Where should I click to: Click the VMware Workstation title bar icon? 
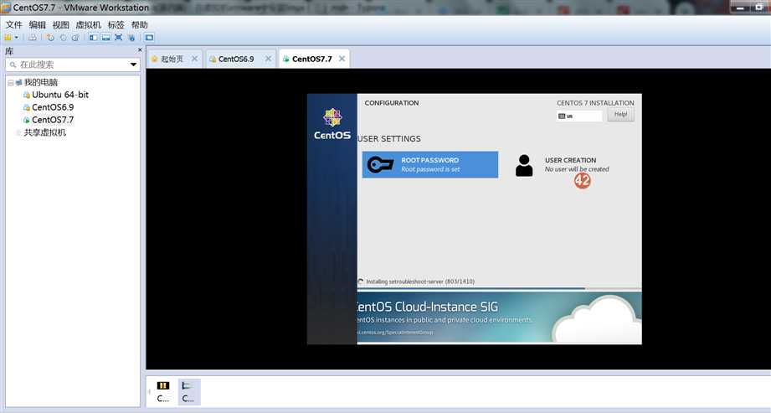[x=6, y=8]
